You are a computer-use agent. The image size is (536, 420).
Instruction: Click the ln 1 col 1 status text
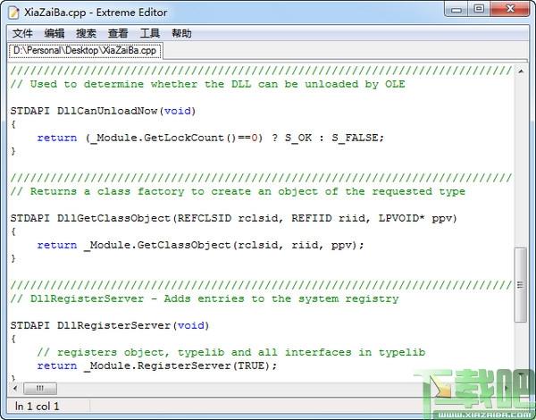37,407
